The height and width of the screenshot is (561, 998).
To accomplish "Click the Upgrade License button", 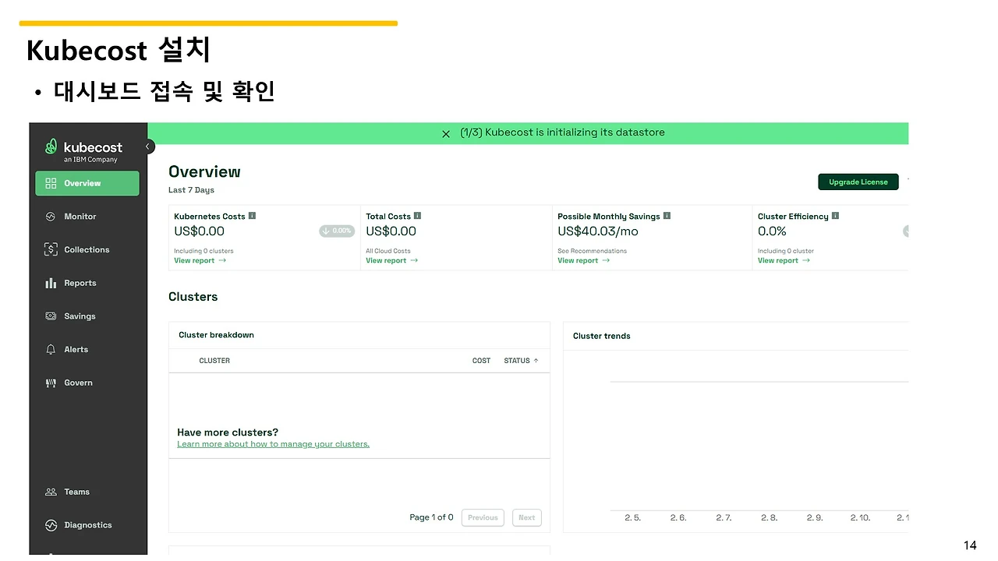I will 858,182.
